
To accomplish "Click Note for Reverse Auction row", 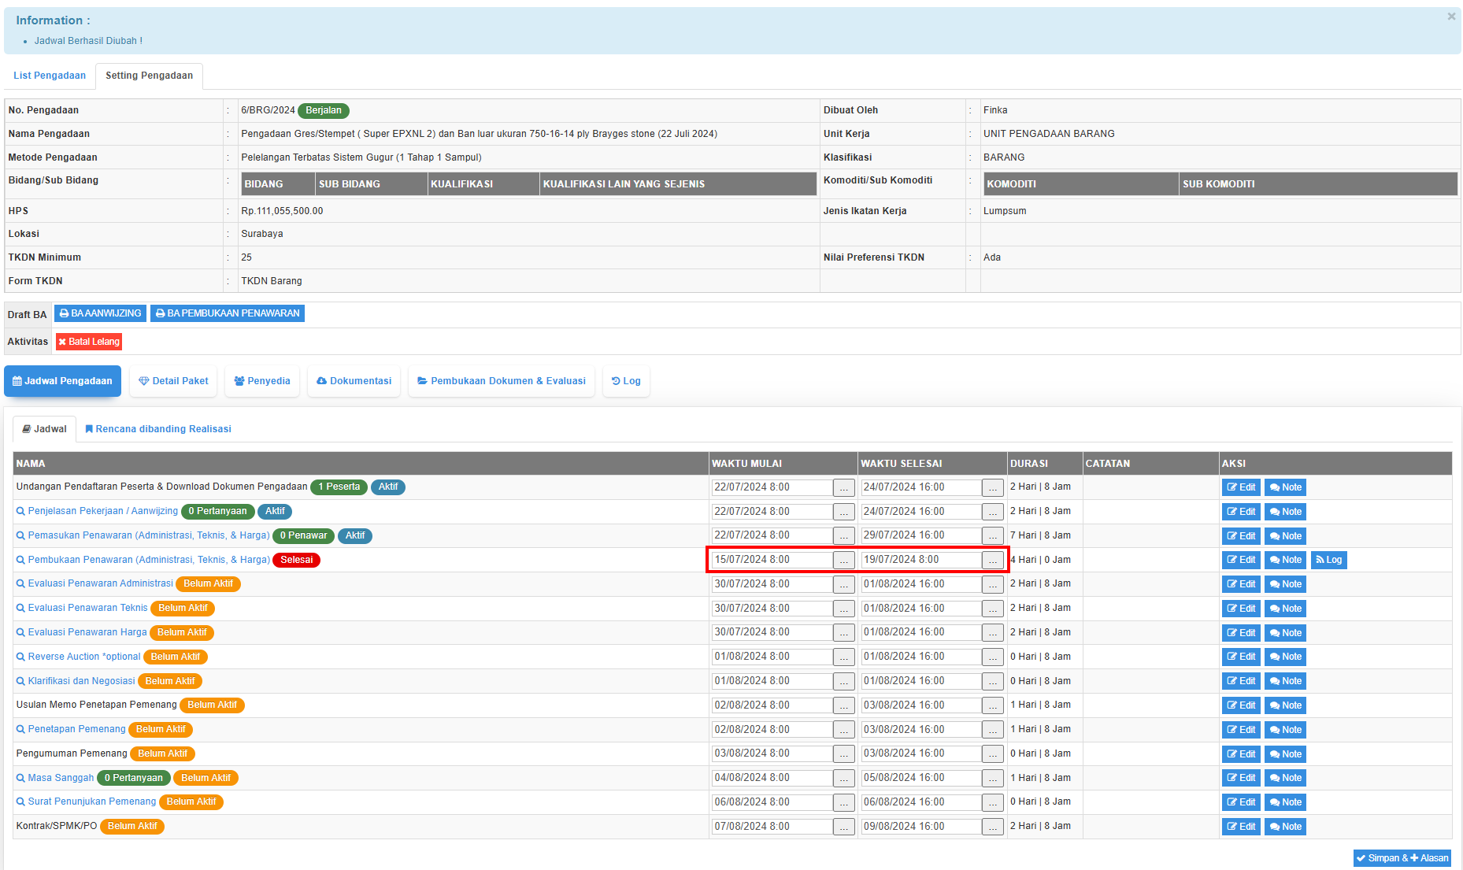I will click(x=1285, y=657).
